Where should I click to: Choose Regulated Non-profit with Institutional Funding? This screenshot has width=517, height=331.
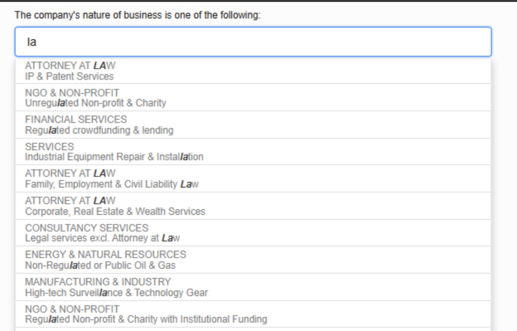pos(146,319)
